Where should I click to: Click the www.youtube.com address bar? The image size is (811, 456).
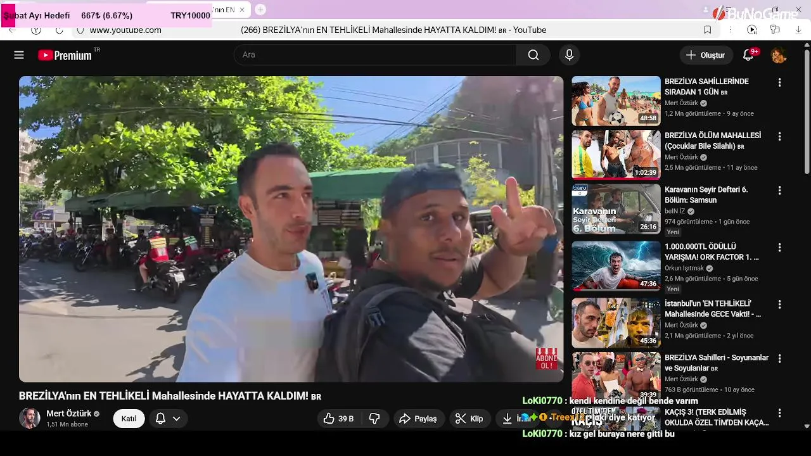(x=125, y=30)
